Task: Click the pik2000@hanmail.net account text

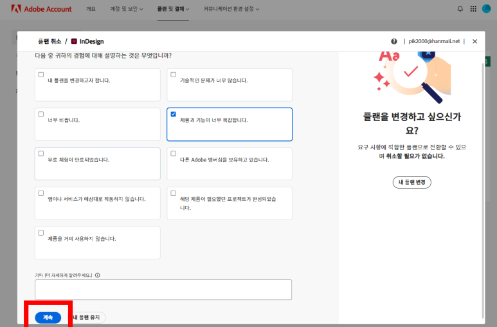Action: (434, 41)
